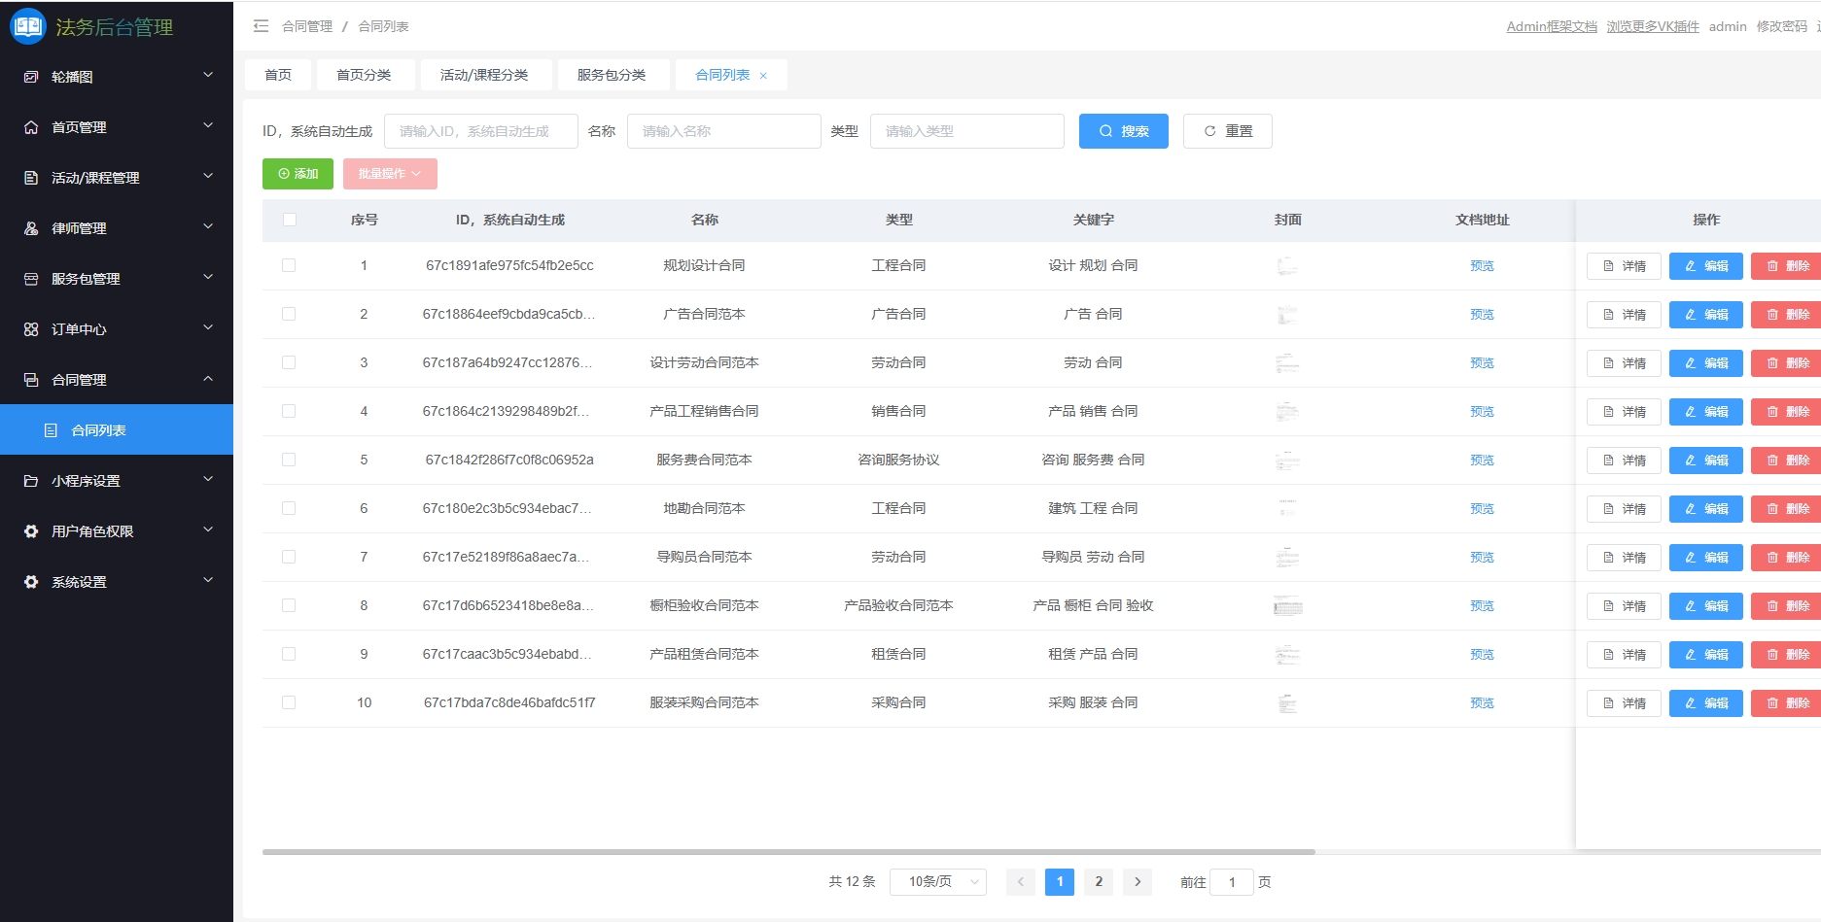1821x922 pixels.
Task: Check the row for 导购员合同范本
Action: click(289, 557)
